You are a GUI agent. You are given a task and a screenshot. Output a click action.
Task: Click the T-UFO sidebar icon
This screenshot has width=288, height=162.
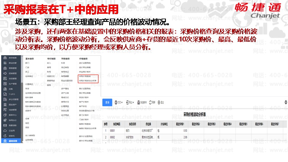pos(5,94)
